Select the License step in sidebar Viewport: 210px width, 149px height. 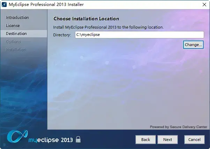(x=13, y=25)
